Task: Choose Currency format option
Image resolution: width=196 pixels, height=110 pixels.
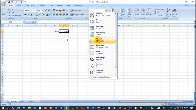Action: (102, 28)
